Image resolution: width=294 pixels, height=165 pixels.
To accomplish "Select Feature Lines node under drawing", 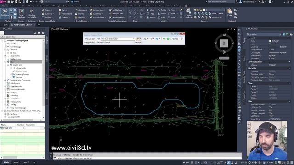I will (16, 59).
